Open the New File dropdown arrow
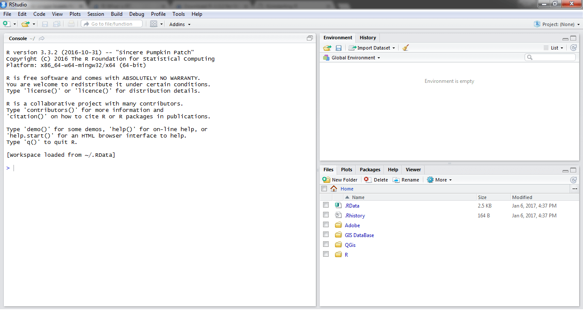583x328 pixels. point(15,24)
